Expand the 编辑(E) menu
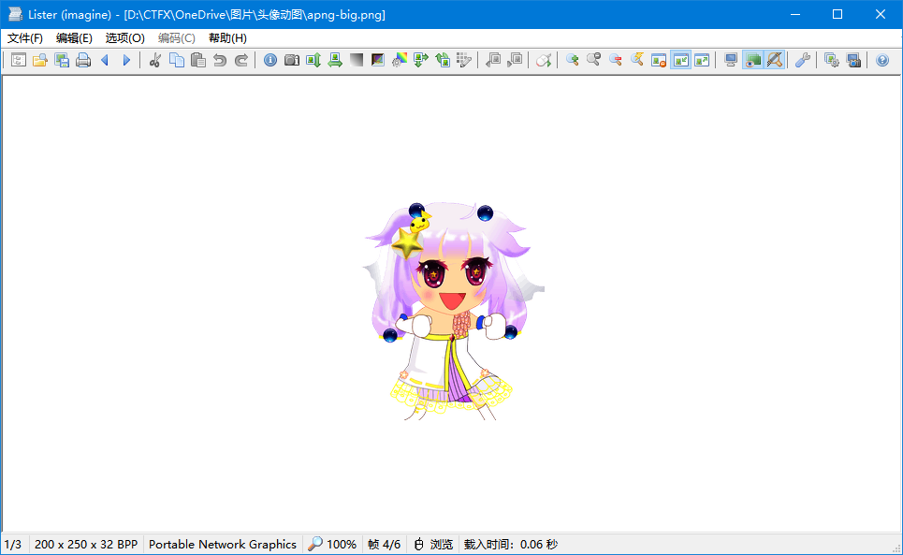This screenshot has width=903, height=555. tap(74, 38)
